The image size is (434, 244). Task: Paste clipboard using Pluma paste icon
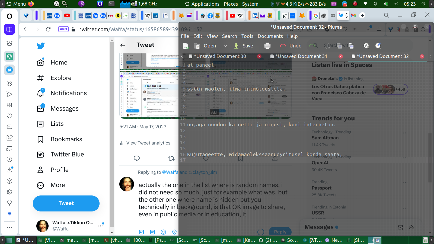(351, 46)
